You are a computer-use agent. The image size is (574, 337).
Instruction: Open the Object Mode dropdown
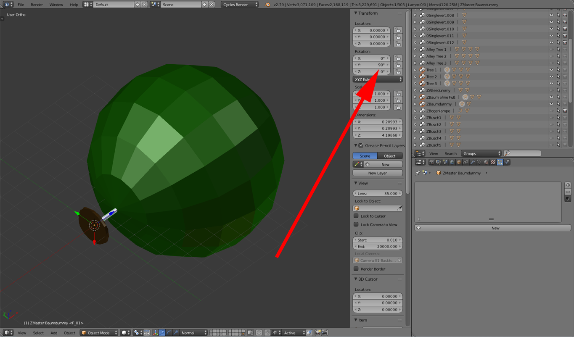click(99, 333)
